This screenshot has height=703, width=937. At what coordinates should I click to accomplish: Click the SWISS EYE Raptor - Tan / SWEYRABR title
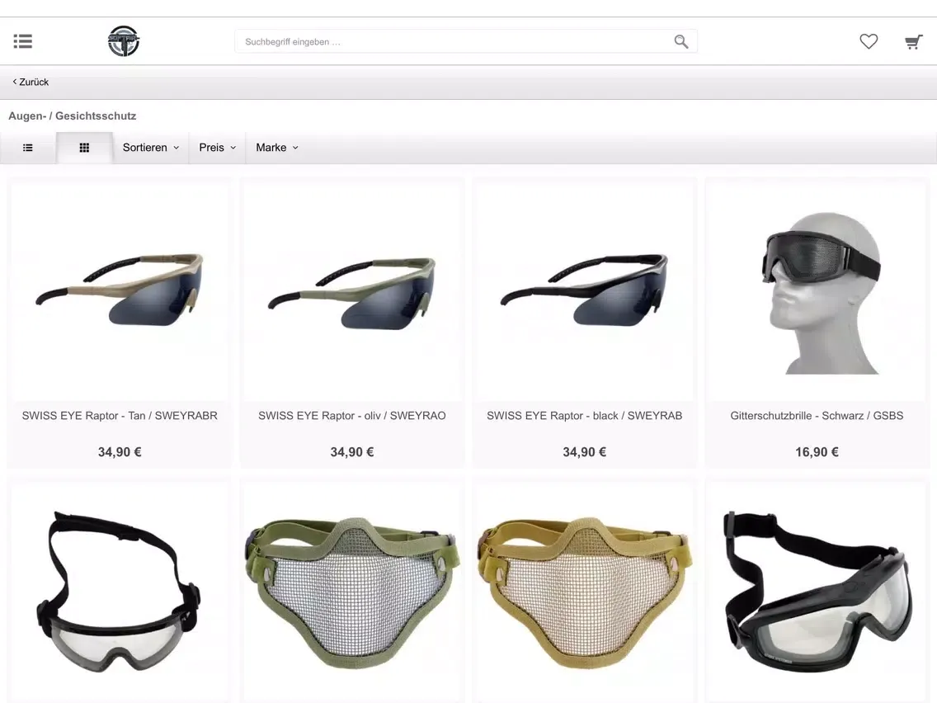tap(120, 416)
